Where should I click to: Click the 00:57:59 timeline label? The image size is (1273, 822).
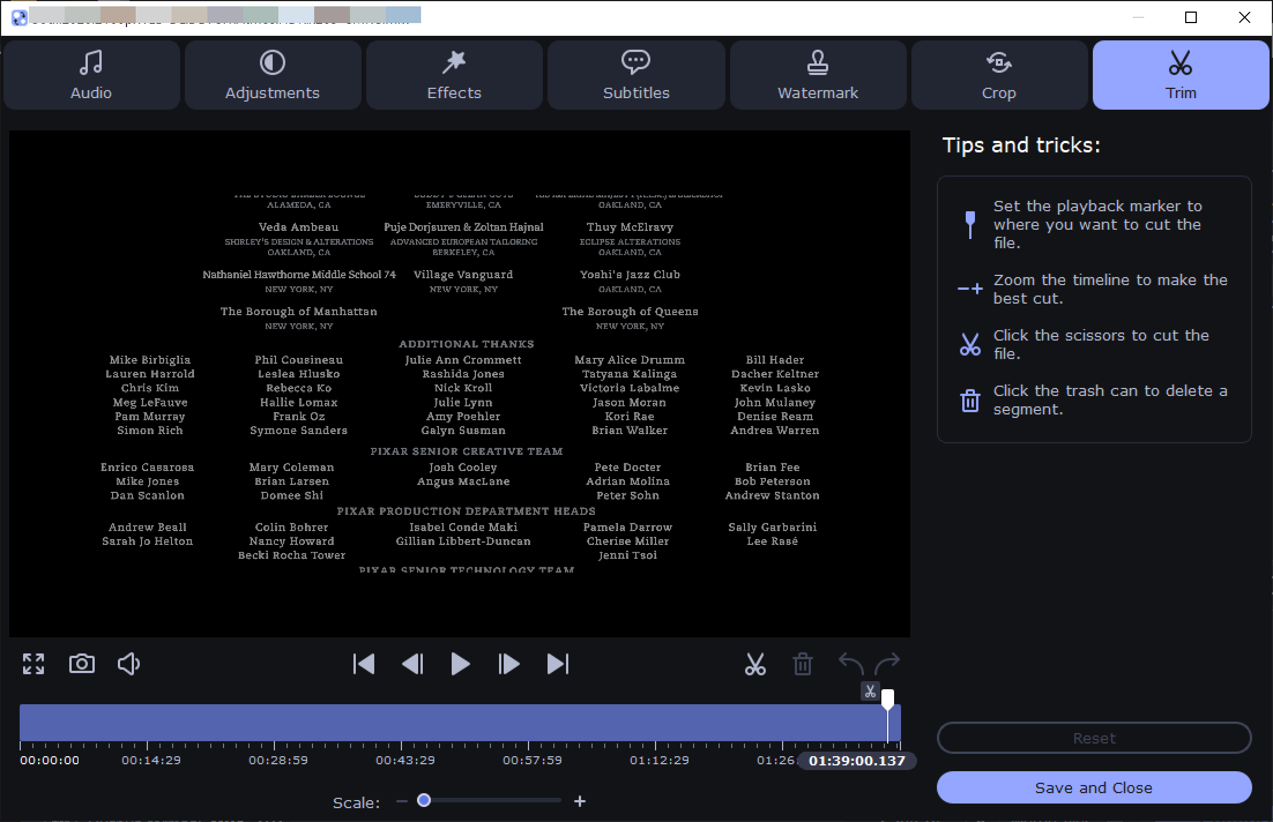(x=533, y=760)
